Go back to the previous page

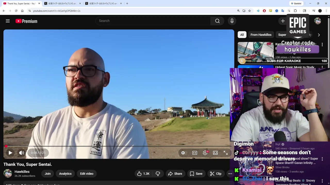coord(4,11)
